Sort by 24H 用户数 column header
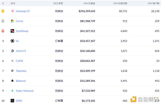The width and height of the screenshot is (162, 105). click(x=154, y=4)
